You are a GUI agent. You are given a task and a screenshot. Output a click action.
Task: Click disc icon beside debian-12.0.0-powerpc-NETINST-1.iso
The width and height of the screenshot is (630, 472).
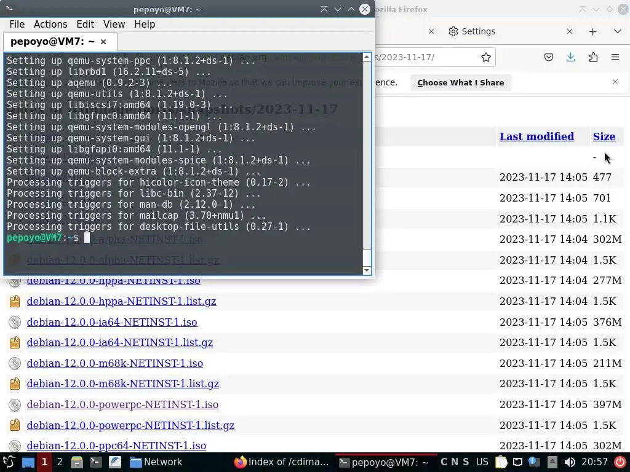click(15, 404)
